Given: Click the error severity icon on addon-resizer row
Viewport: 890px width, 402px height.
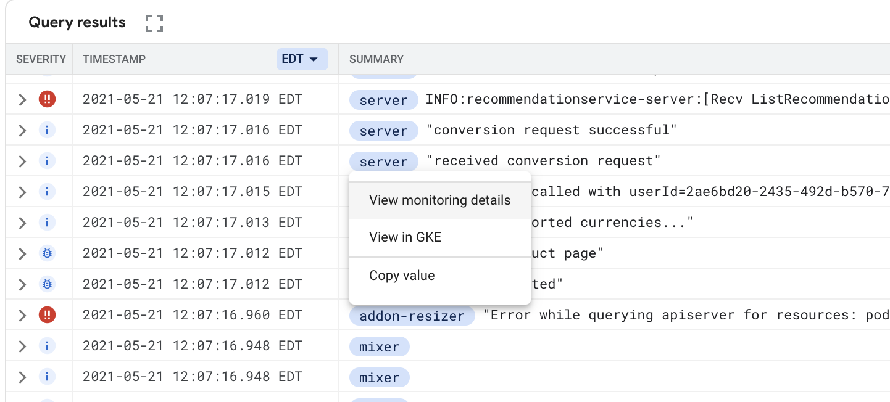Looking at the screenshot, I should coord(47,314).
